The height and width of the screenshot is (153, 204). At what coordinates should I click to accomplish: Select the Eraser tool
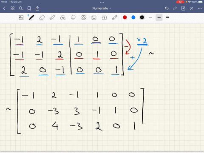tap(42, 17)
